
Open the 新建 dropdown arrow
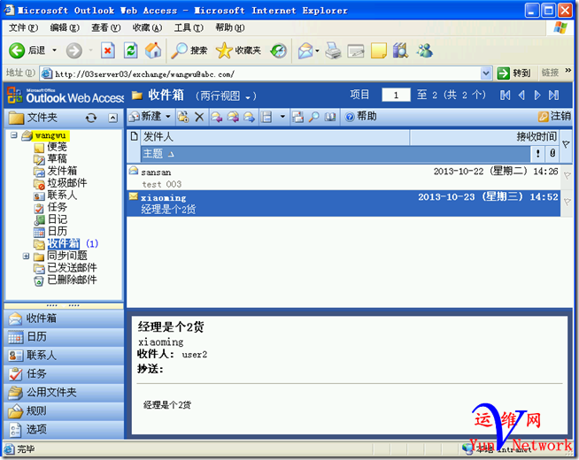point(168,117)
